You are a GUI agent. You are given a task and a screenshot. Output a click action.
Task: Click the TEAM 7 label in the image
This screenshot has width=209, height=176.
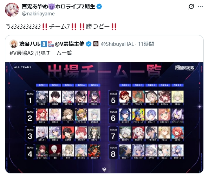[x=113, y=134]
